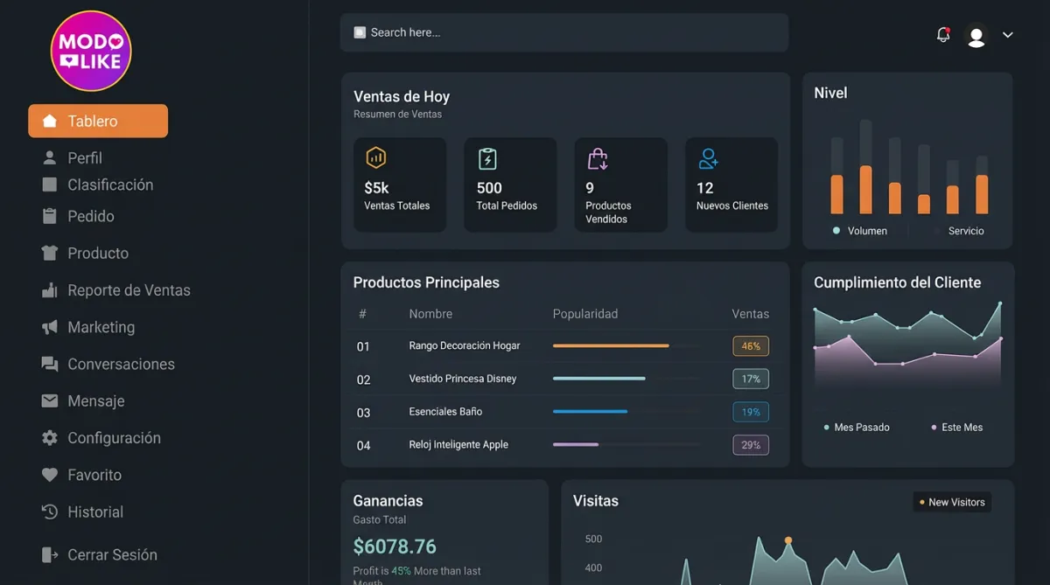Click 'Reloj Inteligente Apple' product name

click(x=458, y=444)
